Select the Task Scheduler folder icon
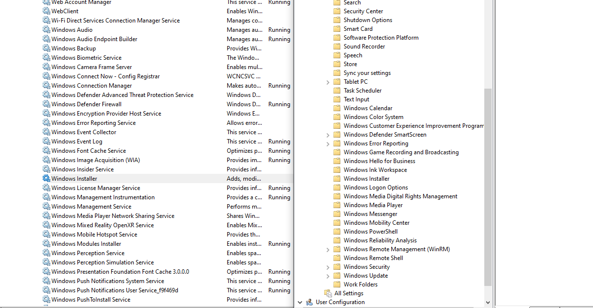Screen dimensions: 593x308 click(337, 91)
